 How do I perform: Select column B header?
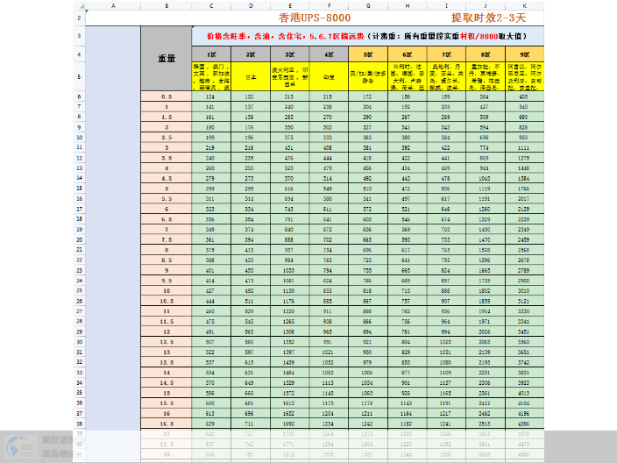[167, 5]
